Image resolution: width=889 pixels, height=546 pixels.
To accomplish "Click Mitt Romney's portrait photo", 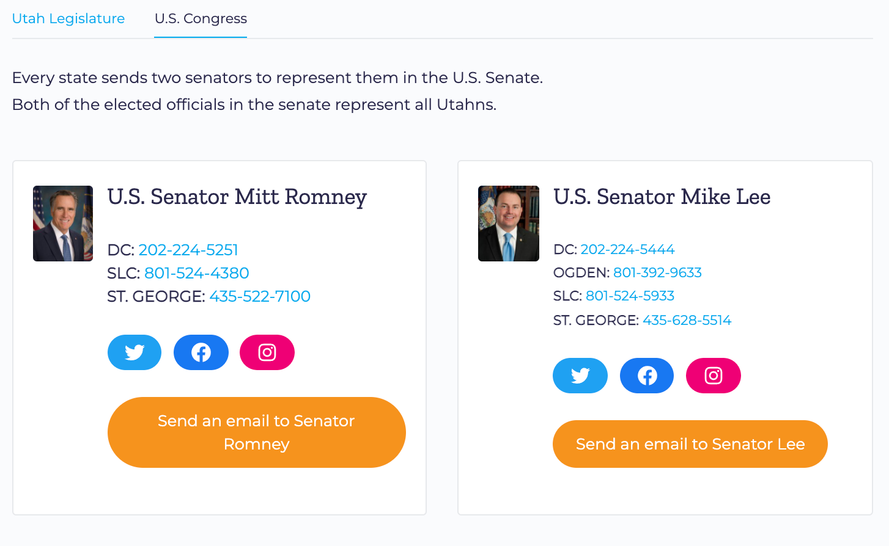I will point(63,224).
